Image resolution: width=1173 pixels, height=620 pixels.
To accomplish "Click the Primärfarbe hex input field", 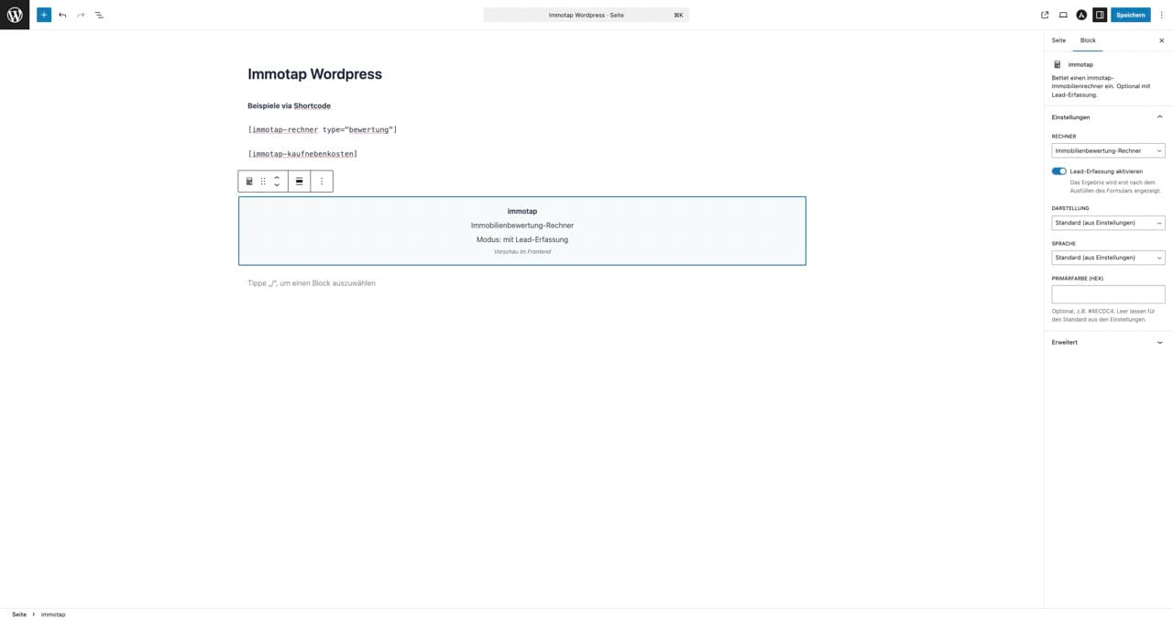I will pyautogui.click(x=1108, y=294).
